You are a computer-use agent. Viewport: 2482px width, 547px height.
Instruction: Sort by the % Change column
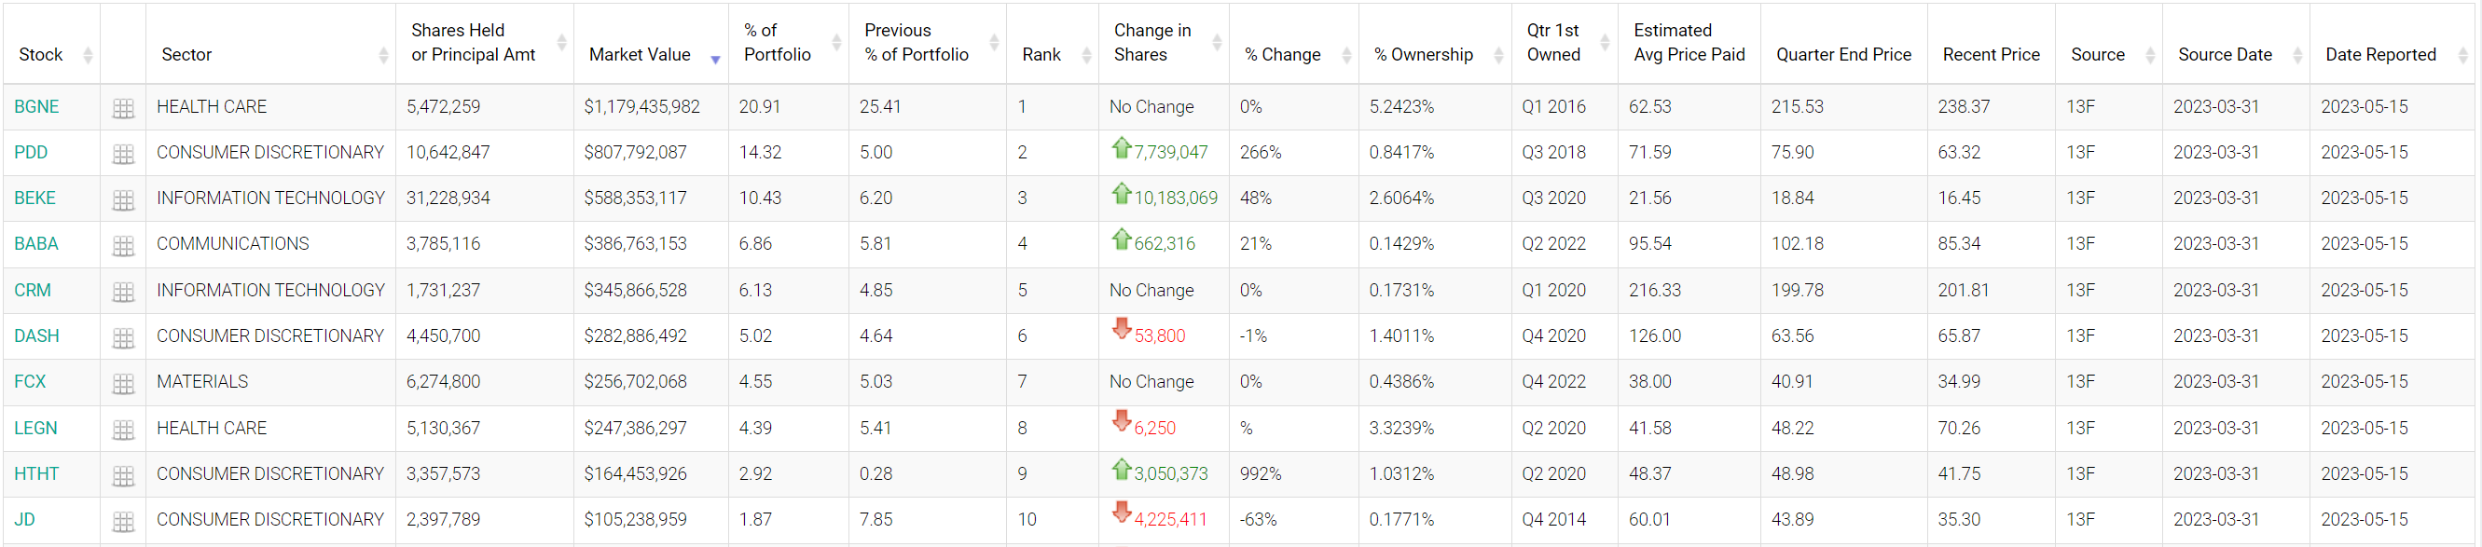tap(1282, 55)
